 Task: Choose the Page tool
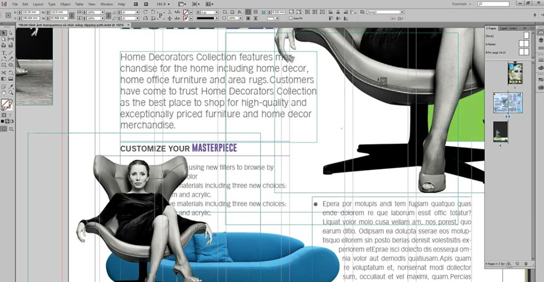coord(3,39)
